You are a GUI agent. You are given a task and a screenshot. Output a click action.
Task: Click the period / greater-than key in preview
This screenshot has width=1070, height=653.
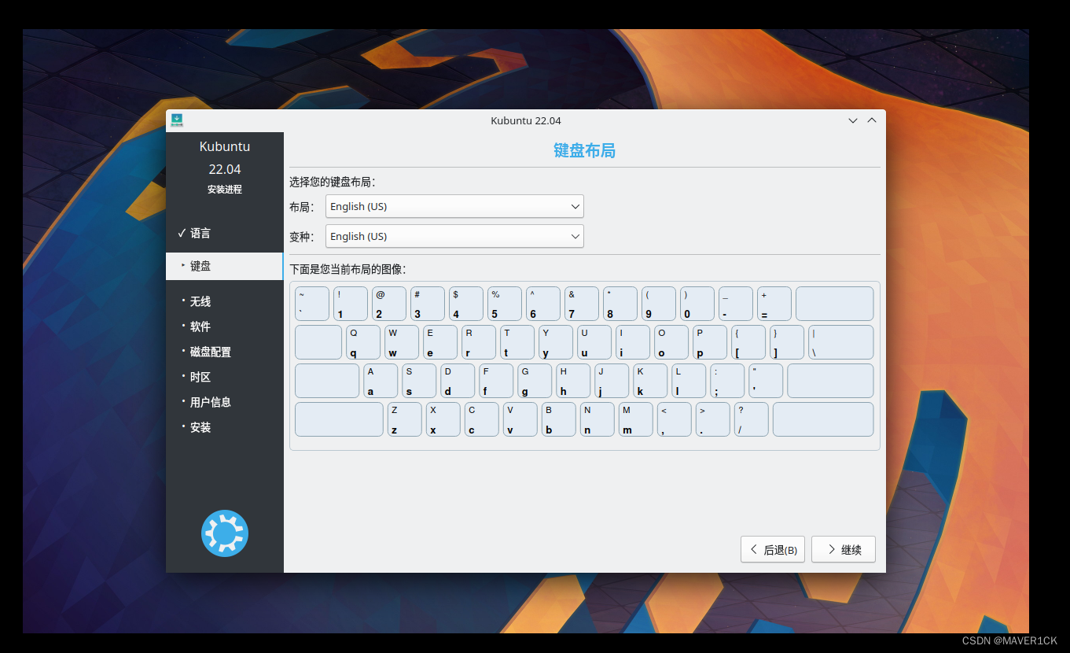713,419
